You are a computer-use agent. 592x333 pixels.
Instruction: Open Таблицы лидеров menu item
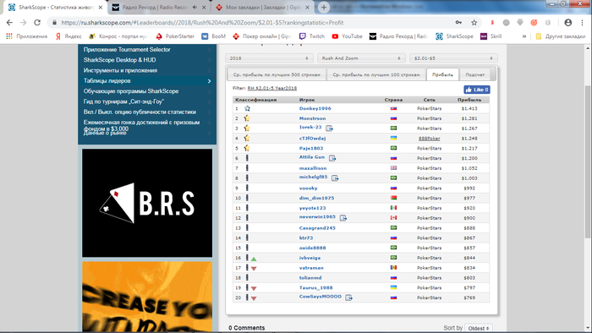click(147, 80)
